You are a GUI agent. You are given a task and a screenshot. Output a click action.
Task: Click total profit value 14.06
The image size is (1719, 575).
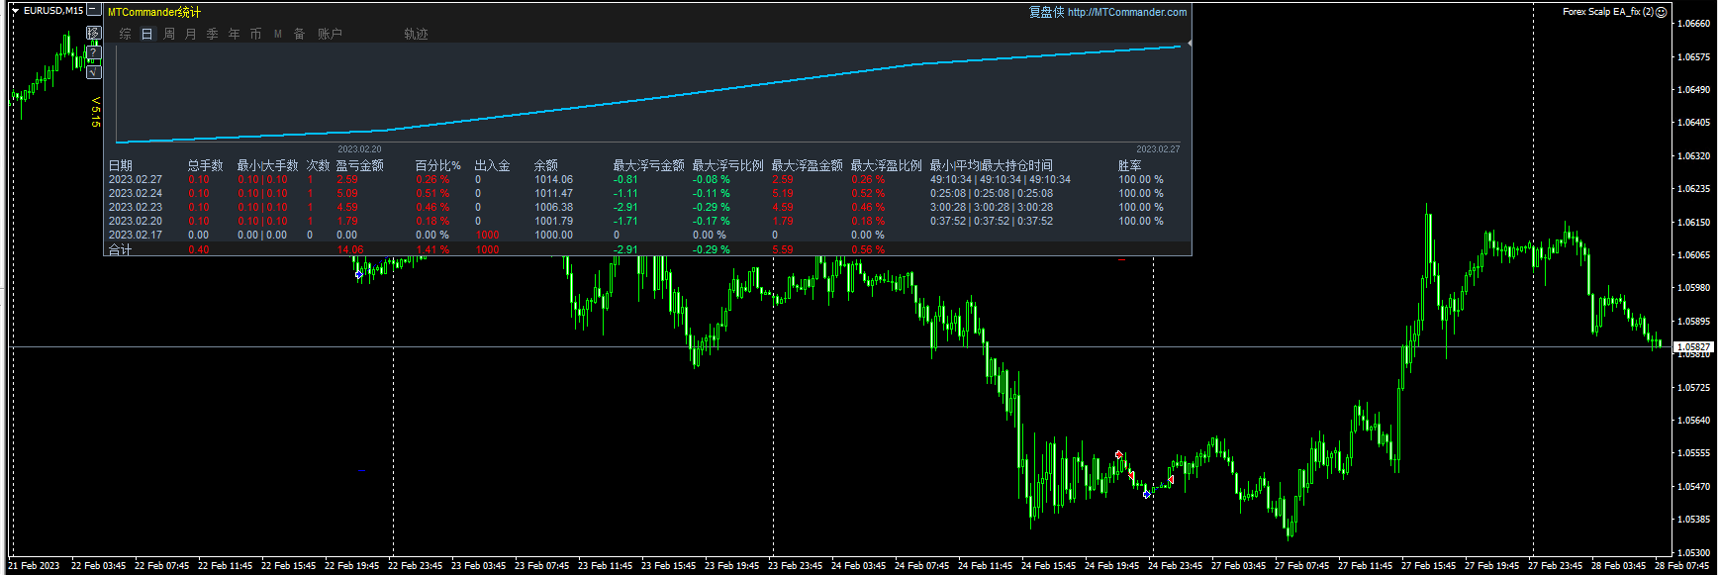pyautogui.click(x=350, y=249)
